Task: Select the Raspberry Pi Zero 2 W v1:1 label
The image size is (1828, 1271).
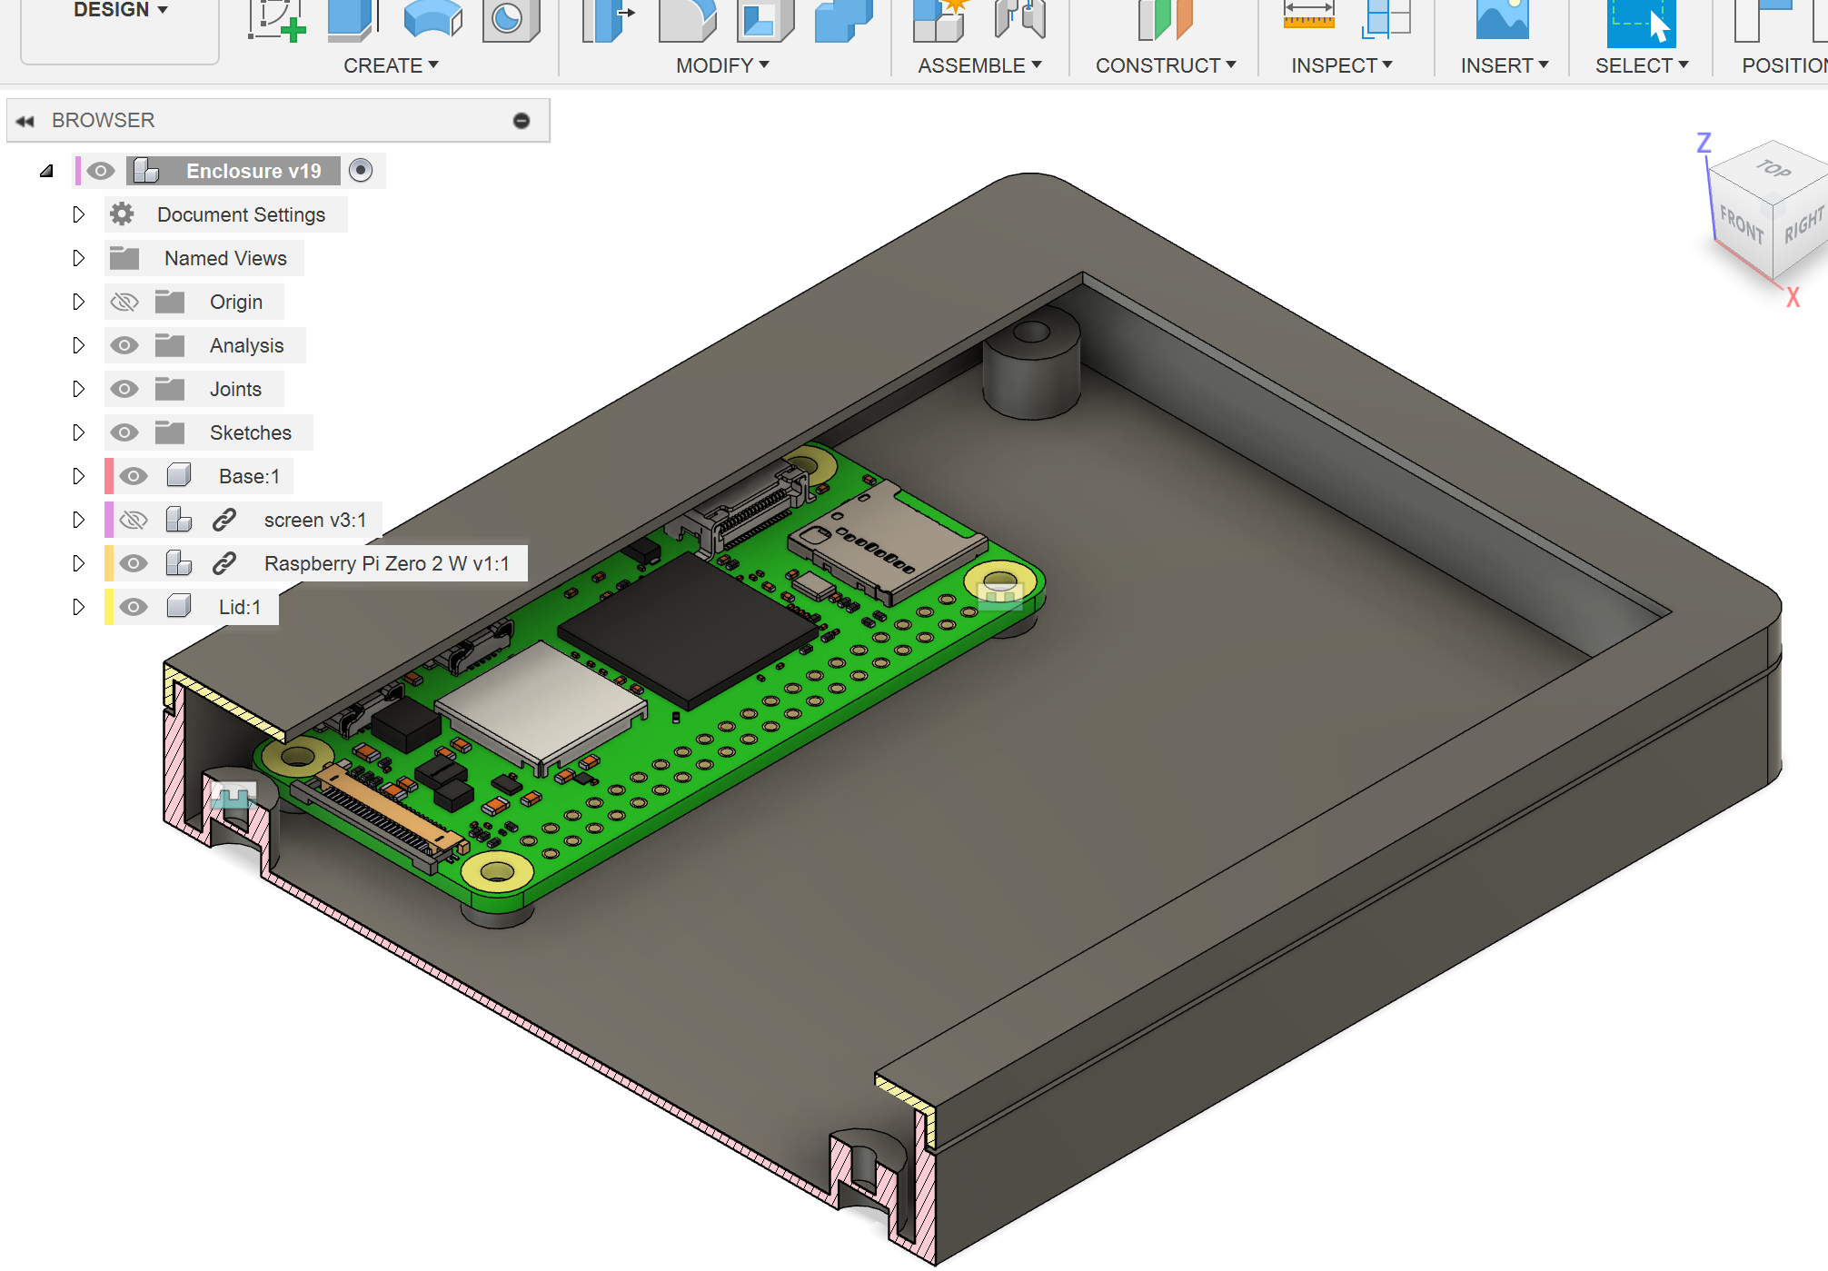Action: pos(387,563)
